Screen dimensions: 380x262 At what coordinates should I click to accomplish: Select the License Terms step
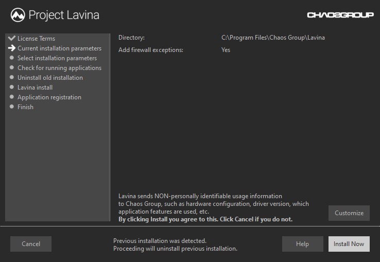[37, 39]
